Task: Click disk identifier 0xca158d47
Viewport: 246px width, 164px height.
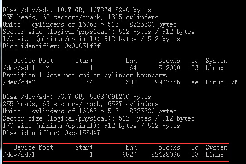Action: (x=82, y=133)
